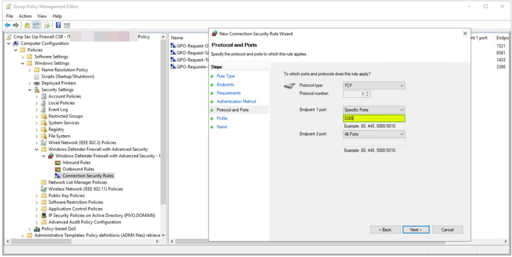Screen dimensions: 512x257
Task: Collapse the Computer Configuration tree node
Action: pos(8,43)
